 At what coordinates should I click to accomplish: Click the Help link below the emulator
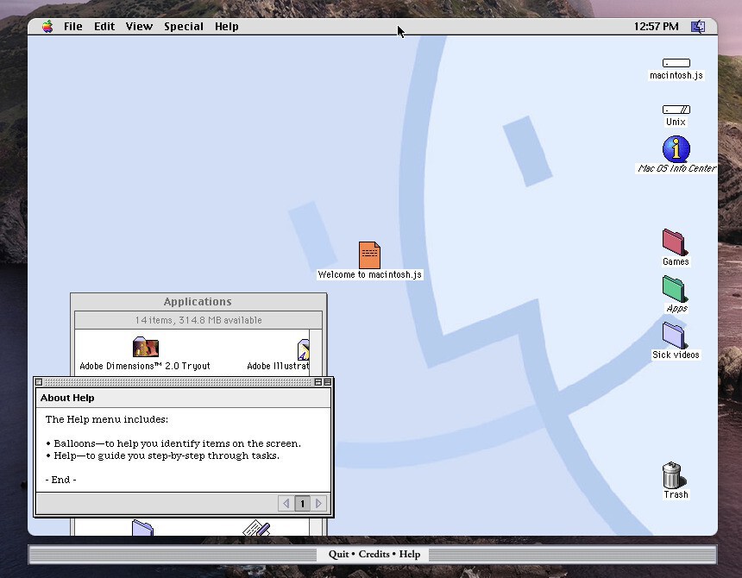coord(409,554)
